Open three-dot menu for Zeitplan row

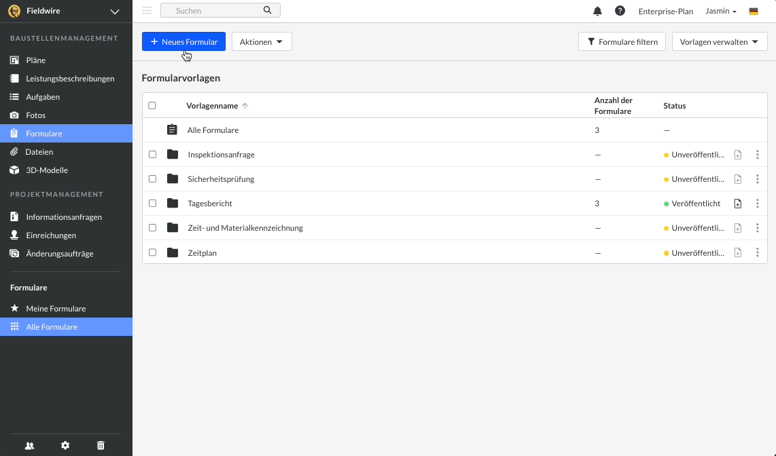point(757,252)
